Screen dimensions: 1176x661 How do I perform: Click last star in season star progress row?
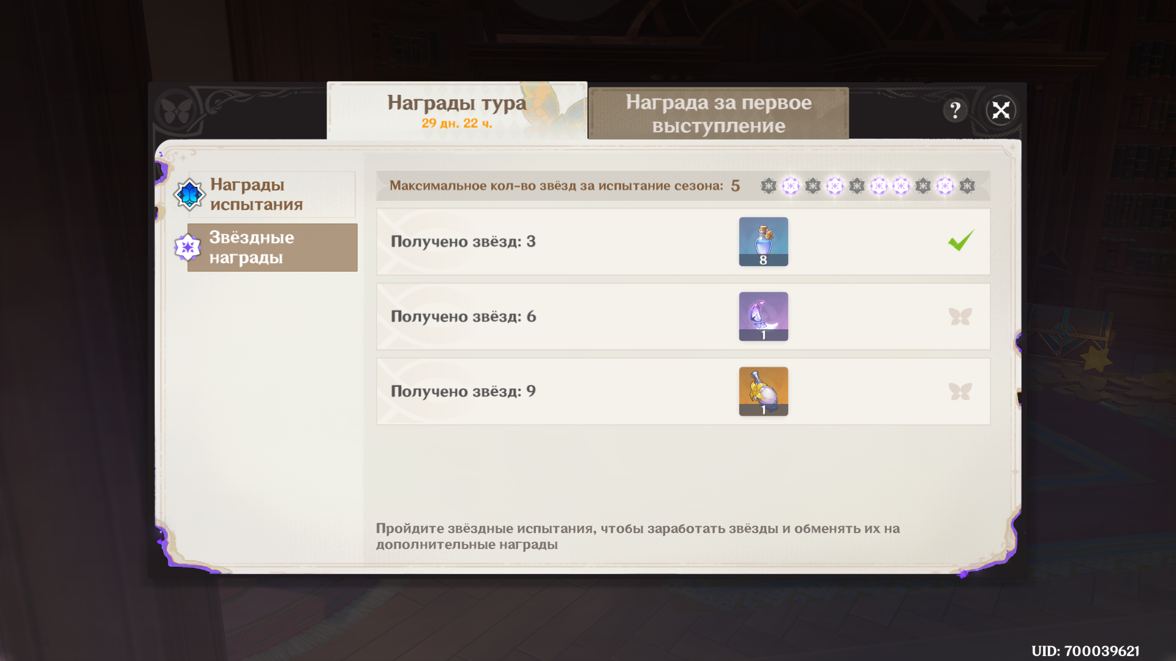click(x=967, y=185)
